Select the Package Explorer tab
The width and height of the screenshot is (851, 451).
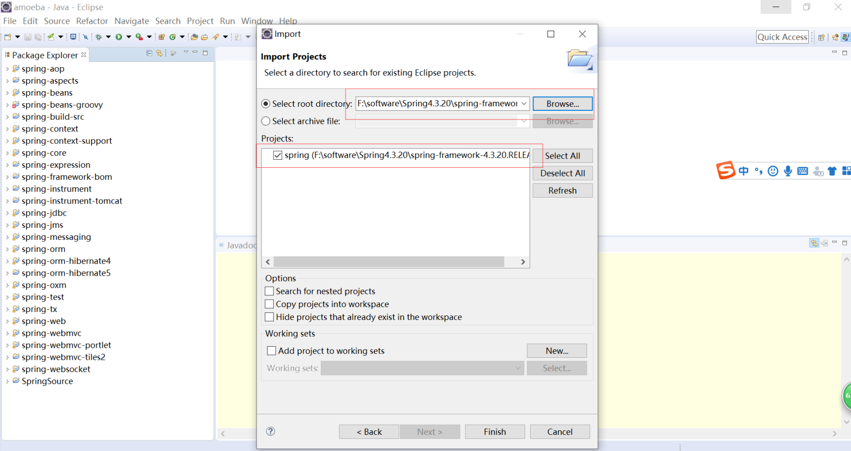pos(45,55)
